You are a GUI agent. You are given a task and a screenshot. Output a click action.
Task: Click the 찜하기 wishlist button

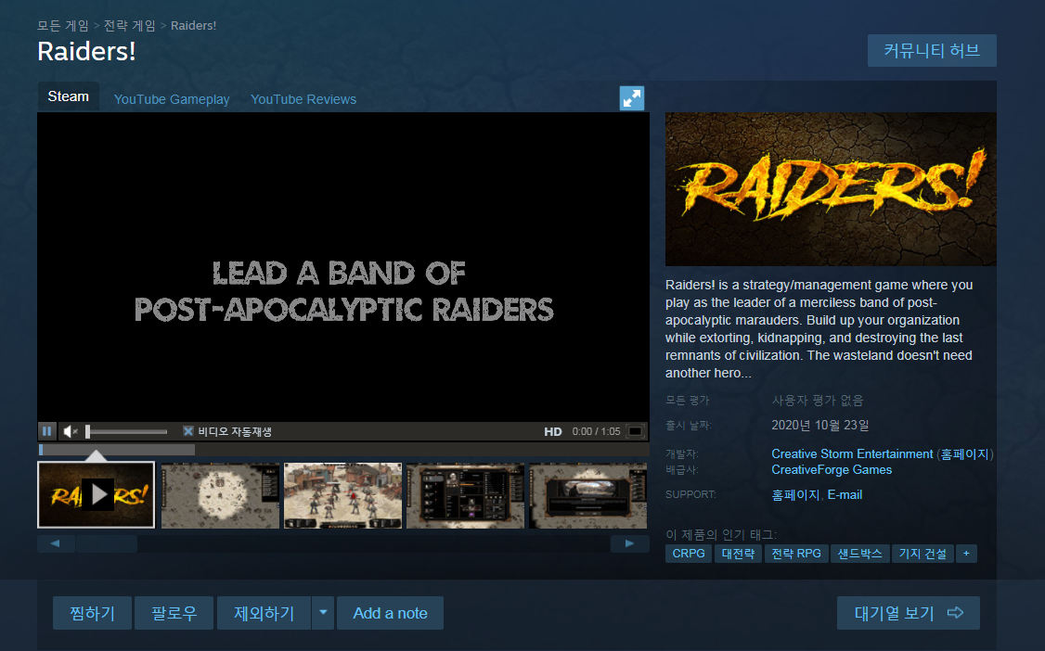click(93, 613)
